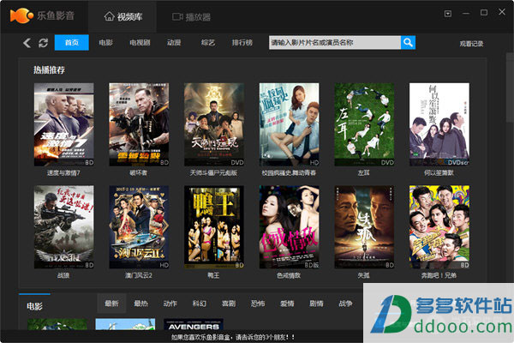Open the 动漫 navigation category

174,43
